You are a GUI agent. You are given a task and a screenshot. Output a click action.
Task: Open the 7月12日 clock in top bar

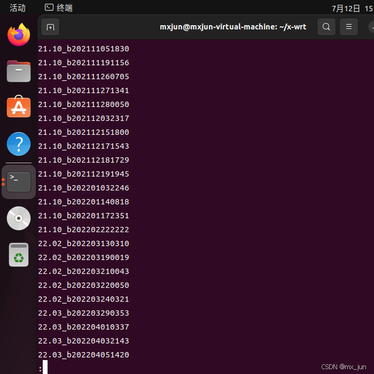coord(353,9)
